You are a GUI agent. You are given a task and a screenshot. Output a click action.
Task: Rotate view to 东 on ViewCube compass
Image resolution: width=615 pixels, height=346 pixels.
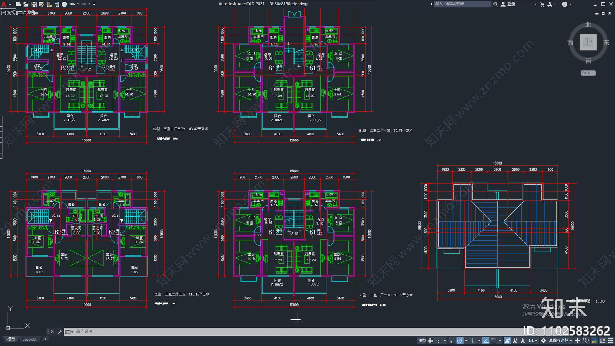pyautogui.click(x=606, y=43)
